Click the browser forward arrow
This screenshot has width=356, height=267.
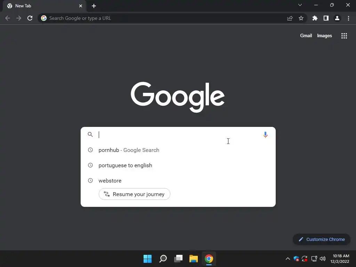point(19,18)
